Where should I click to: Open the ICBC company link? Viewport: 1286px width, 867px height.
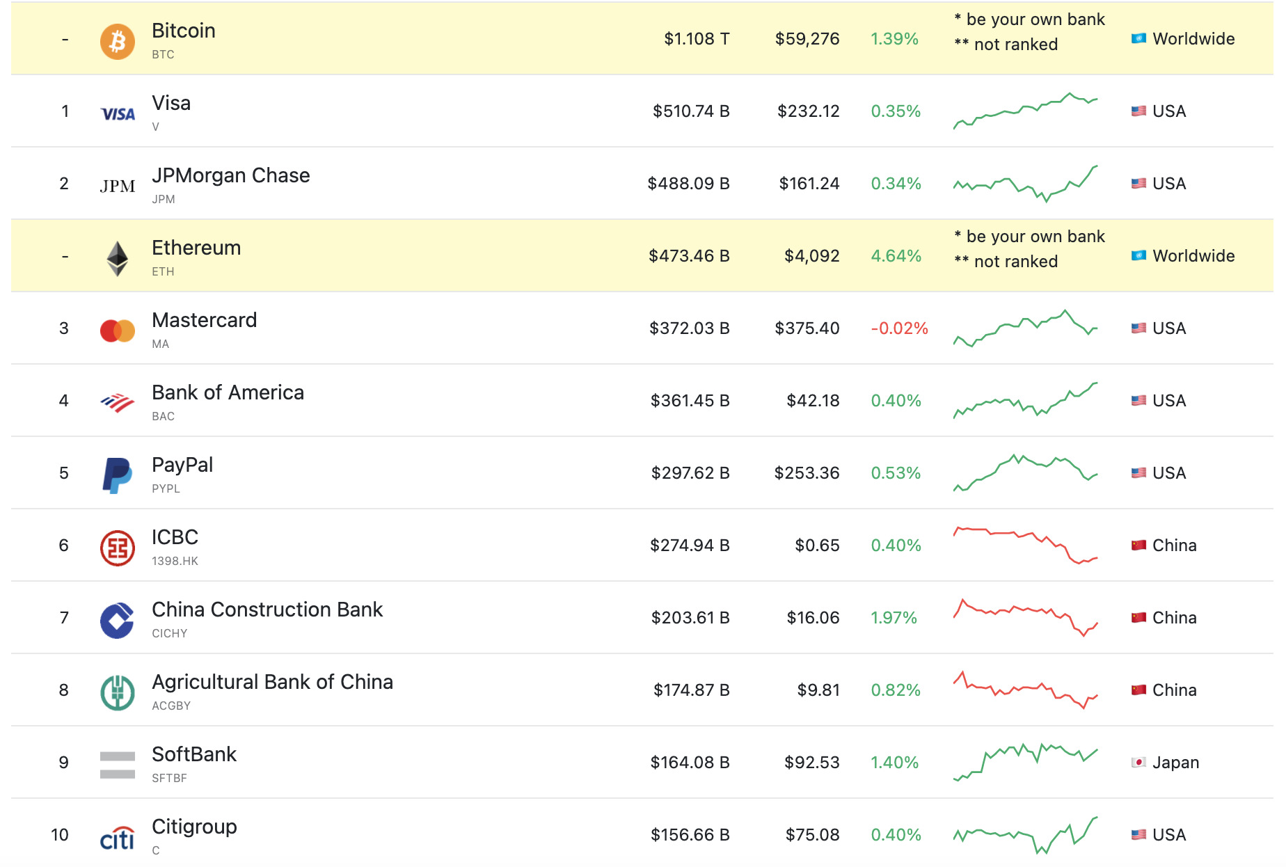tap(175, 537)
